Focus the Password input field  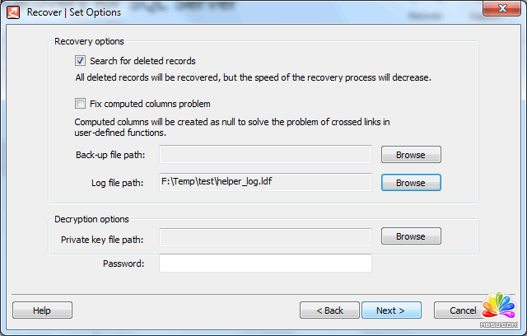(x=265, y=264)
